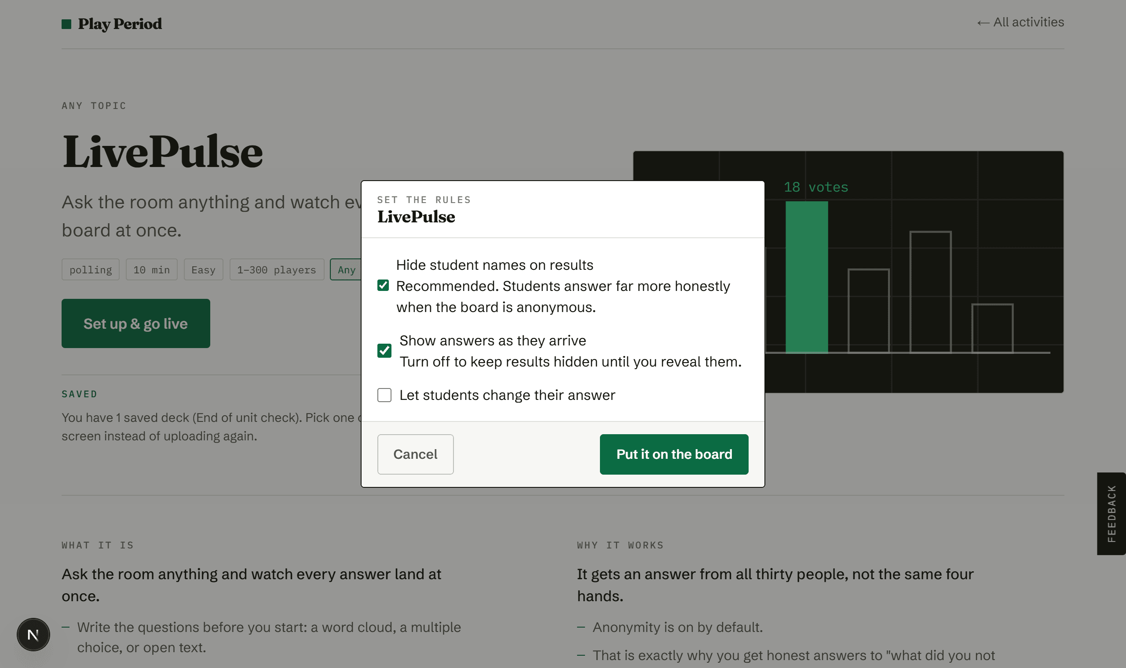
Task: Go back to All activities
Action: click(1020, 22)
